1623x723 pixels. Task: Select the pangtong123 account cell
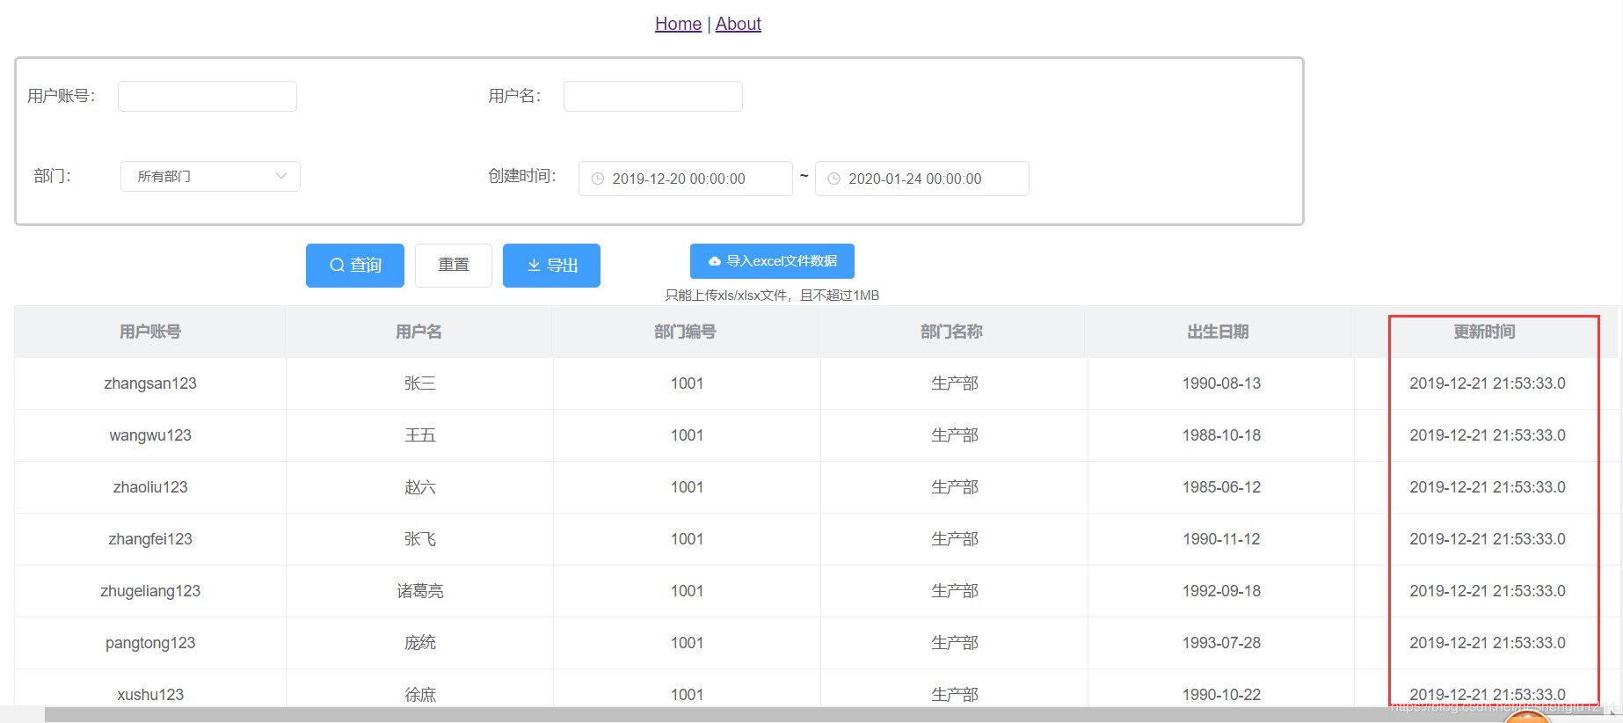150,643
